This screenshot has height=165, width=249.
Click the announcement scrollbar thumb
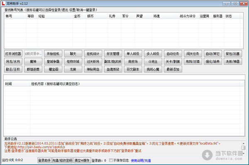coord(243,148)
